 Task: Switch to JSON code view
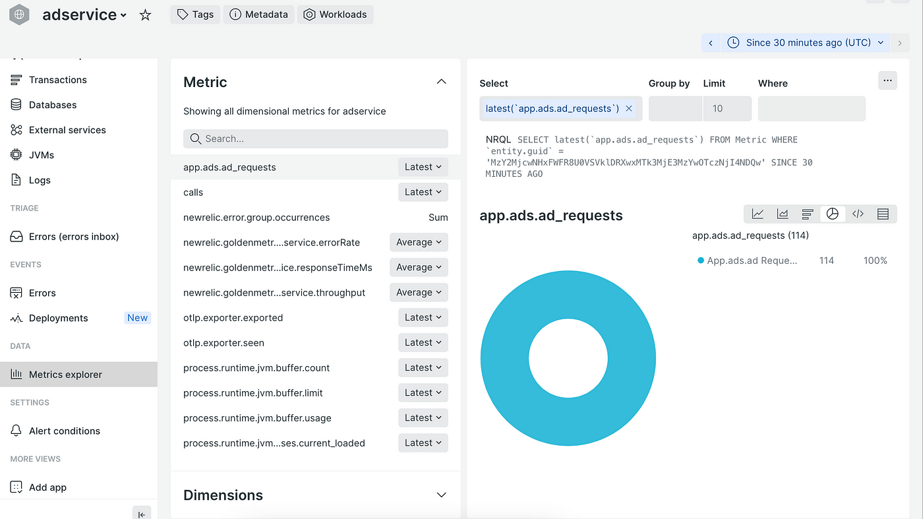point(858,214)
